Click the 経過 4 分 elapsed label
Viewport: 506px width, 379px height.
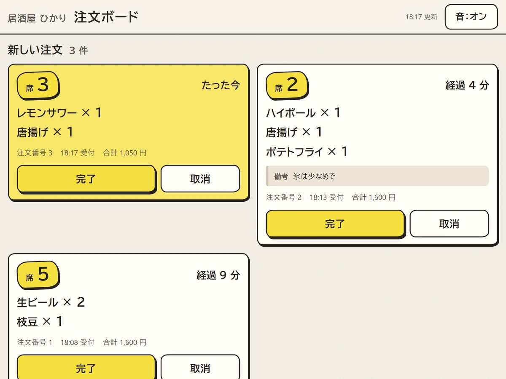tap(467, 85)
